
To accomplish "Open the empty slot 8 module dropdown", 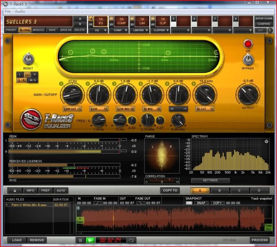I will (x=243, y=30).
